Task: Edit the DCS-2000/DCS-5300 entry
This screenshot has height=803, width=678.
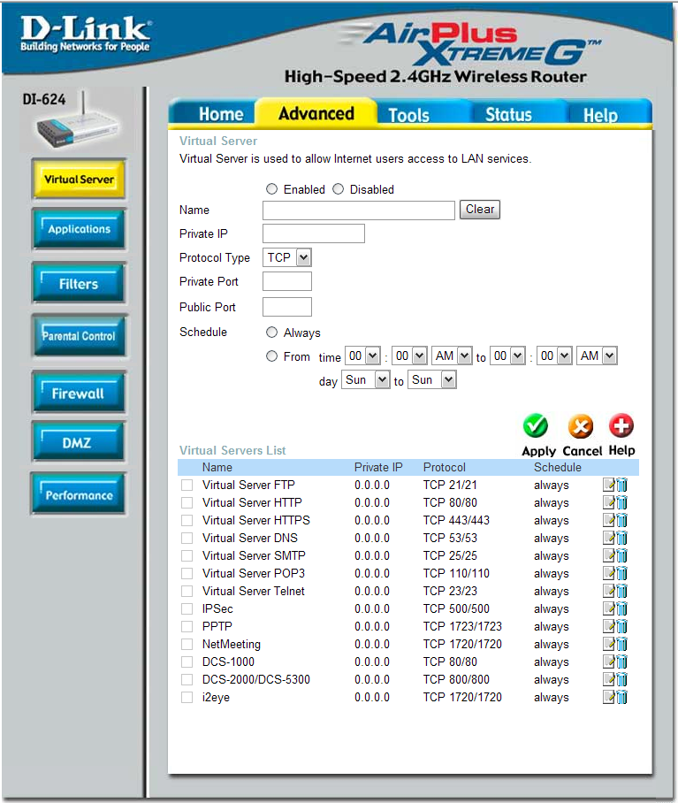Action: [x=608, y=679]
